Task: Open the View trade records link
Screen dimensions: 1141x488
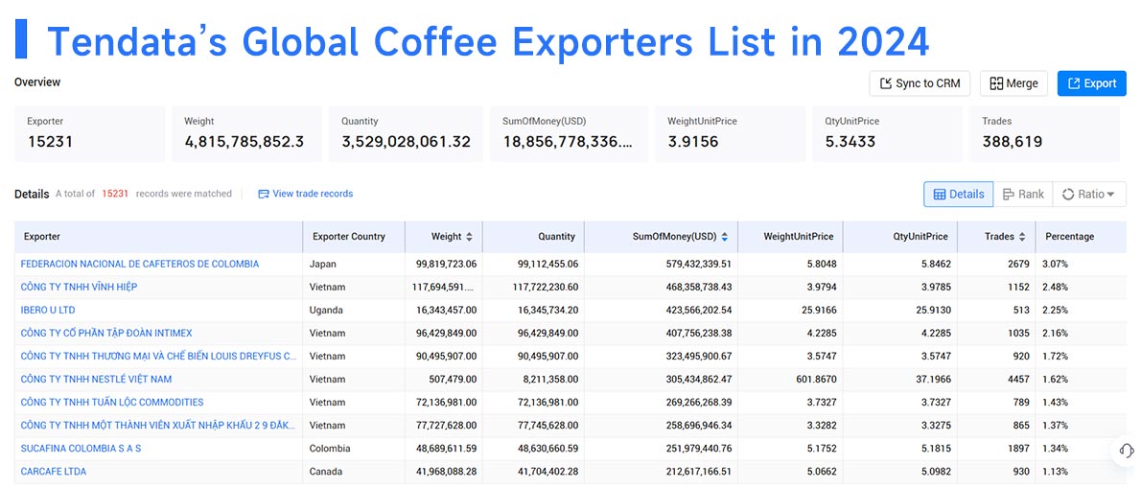Action: tap(306, 194)
